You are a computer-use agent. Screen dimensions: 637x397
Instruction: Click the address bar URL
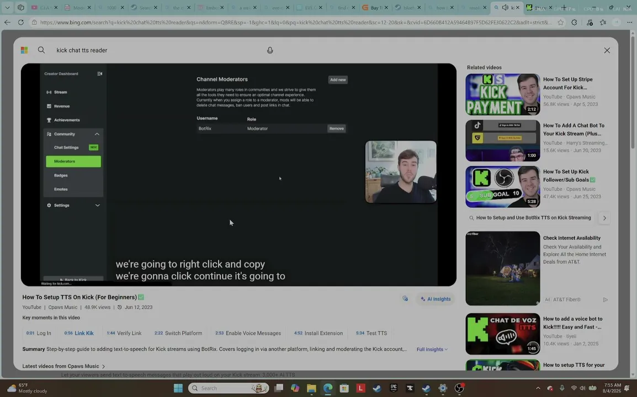pos(296,22)
